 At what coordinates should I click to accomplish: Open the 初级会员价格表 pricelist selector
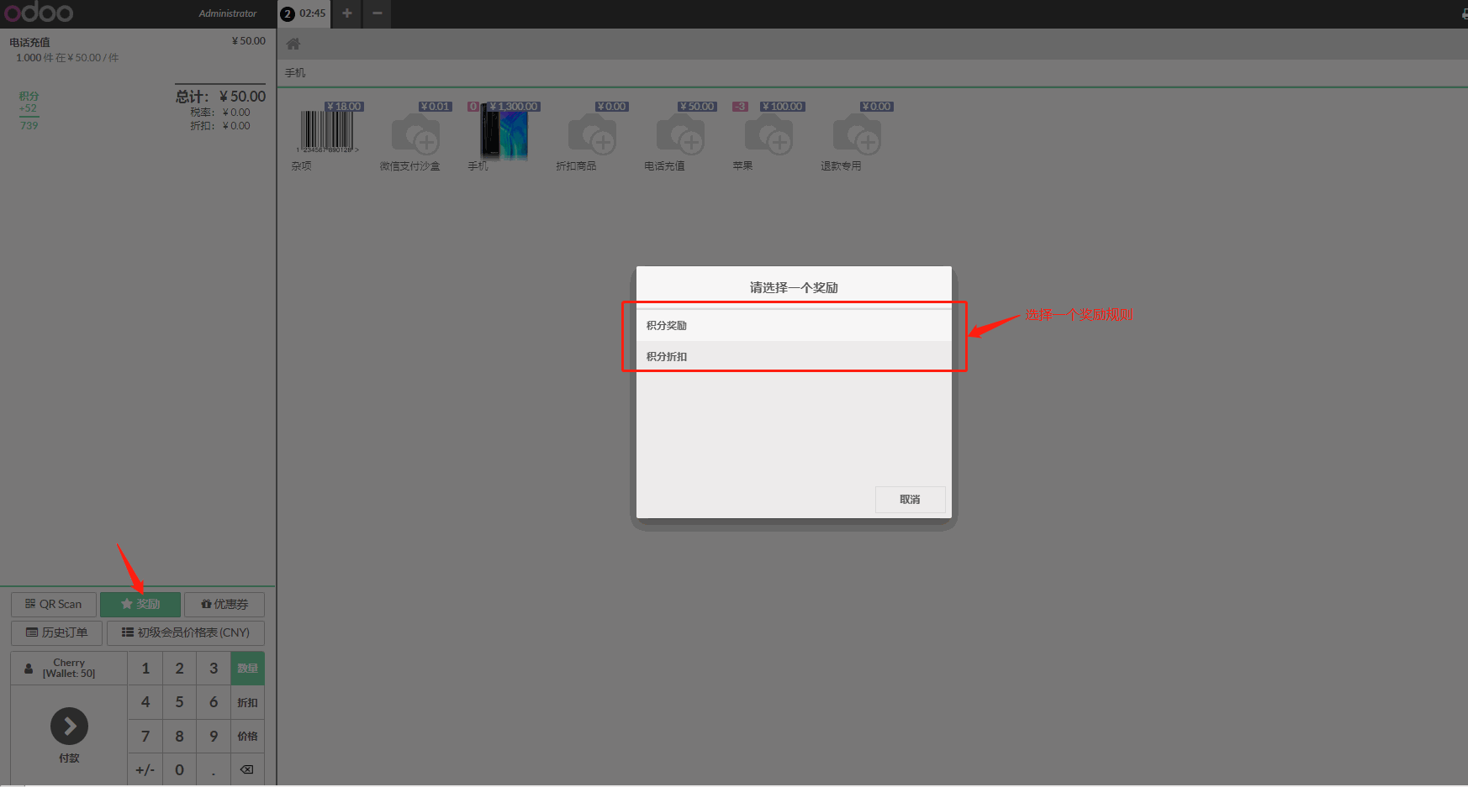[186, 632]
